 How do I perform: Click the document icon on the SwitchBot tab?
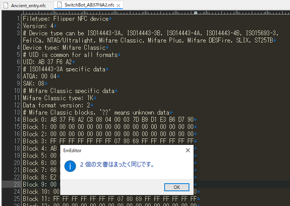pyautogui.click(x=60, y=5)
